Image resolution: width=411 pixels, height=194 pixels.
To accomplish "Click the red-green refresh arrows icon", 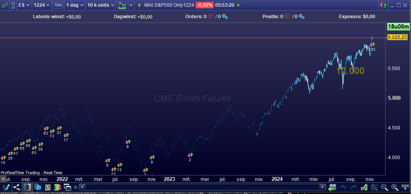I will point(383,5).
